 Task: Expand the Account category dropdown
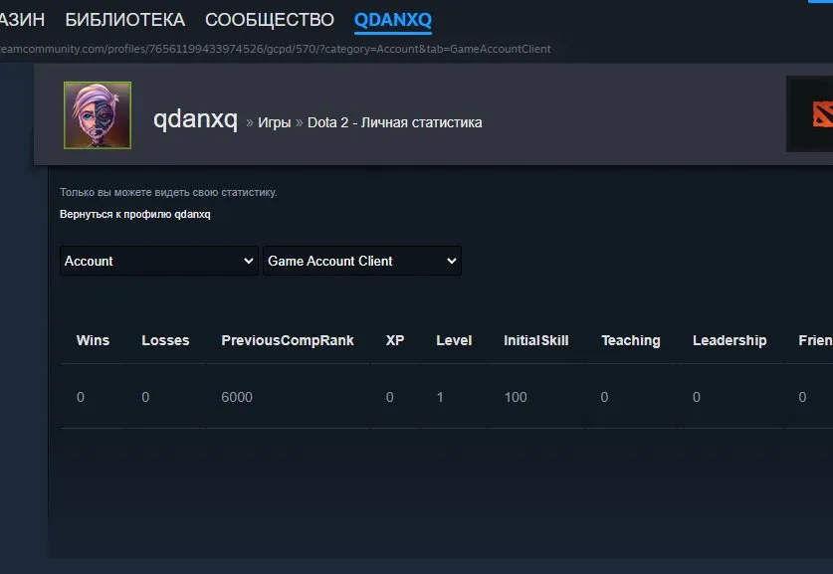(159, 261)
